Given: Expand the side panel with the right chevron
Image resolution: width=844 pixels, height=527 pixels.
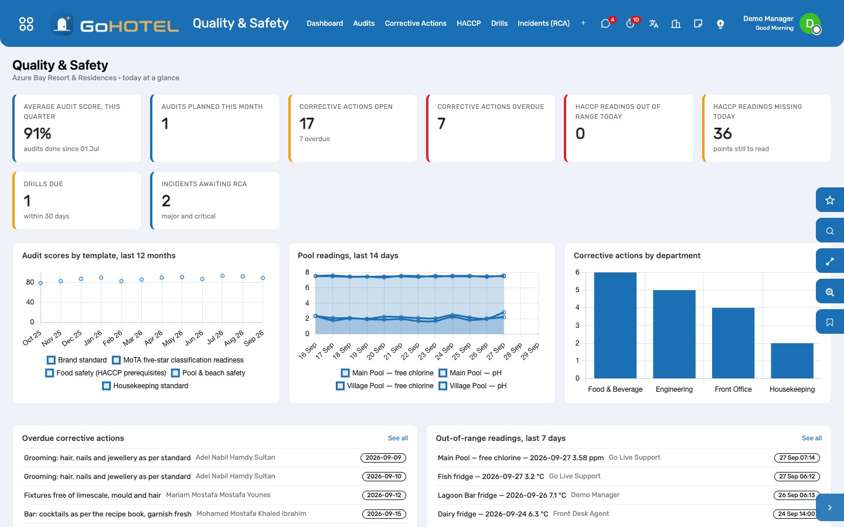Looking at the screenshot, I should point(830,508).
